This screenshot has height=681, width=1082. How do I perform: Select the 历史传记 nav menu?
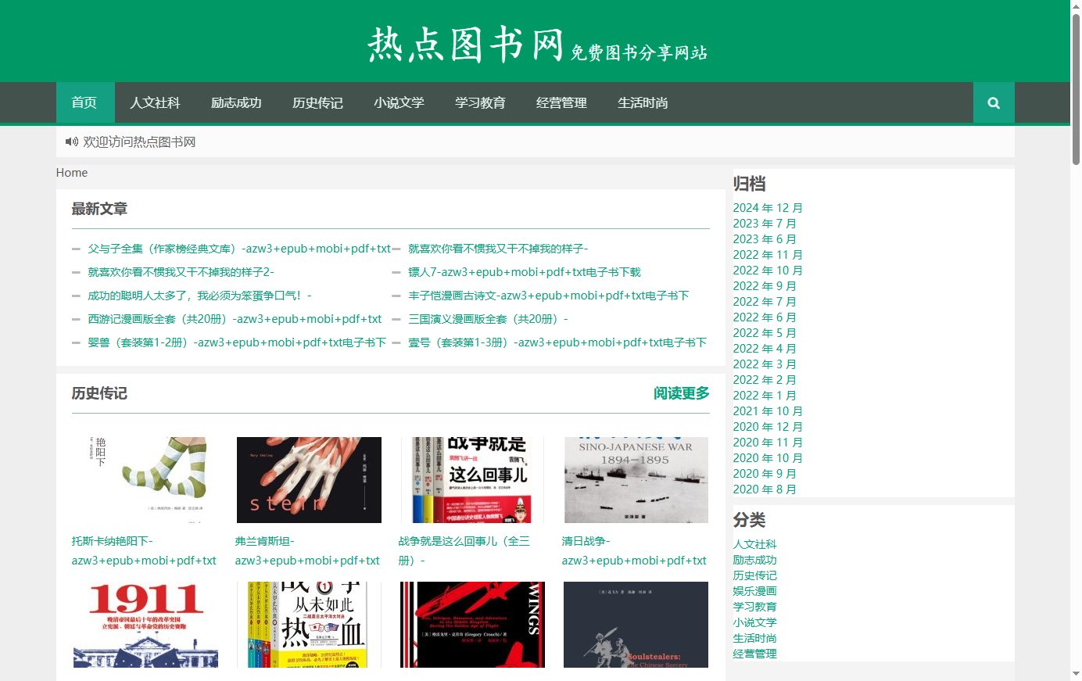pos(317,102)
